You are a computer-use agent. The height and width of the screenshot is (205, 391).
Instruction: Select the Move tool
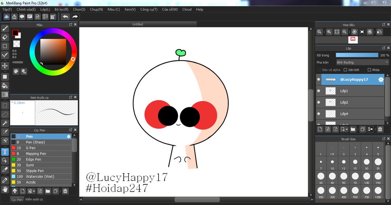[5, 66]
